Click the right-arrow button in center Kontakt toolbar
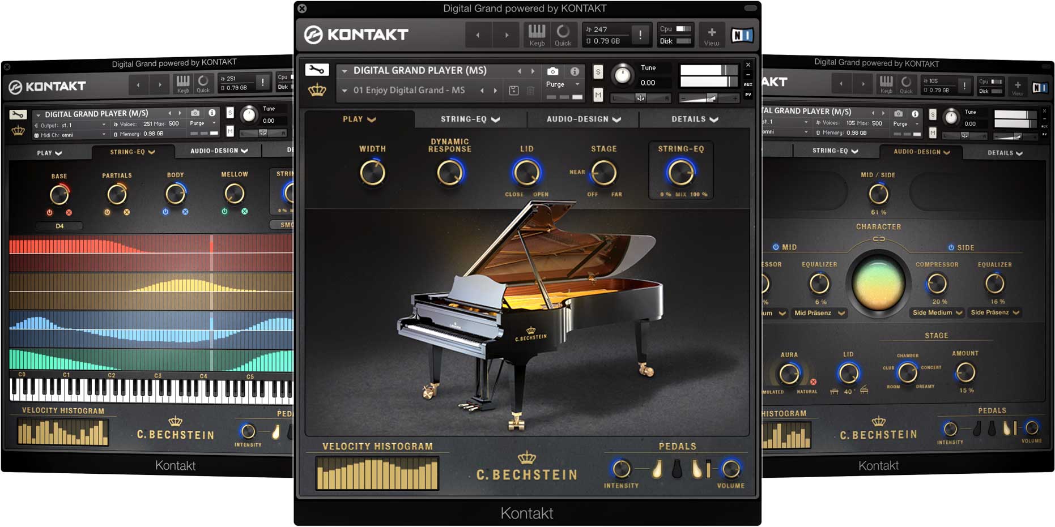The width and height of the screenshot is (1055, 527). [507, 35]
